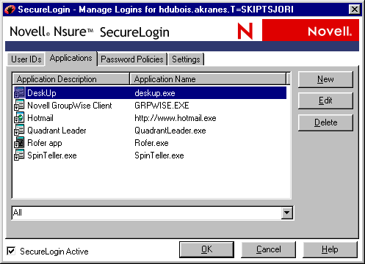Click the GRPWISE.EXE application name

(162, 106)
